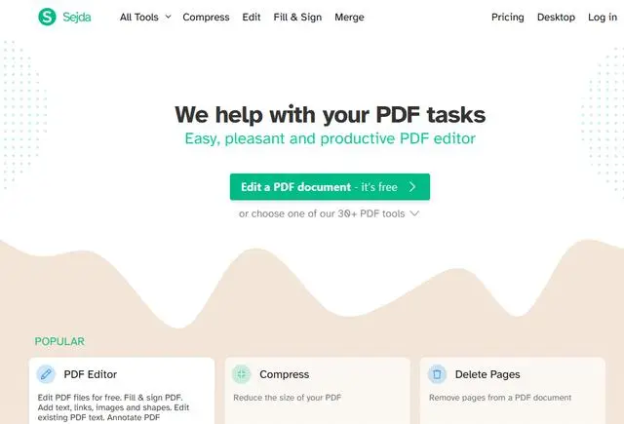This screenshot has width=624, height=424.
Task: Open the PDF Editor card title
Action: pos(91,374)
